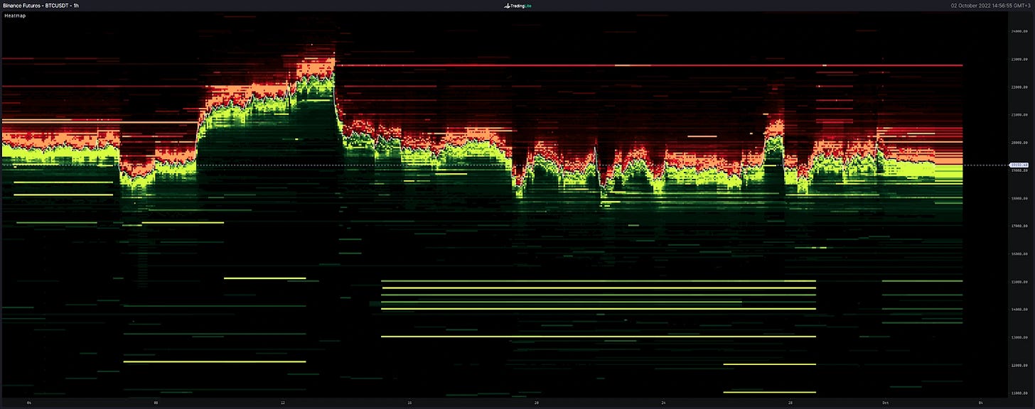Click the 24000.00 price axis label
This screenshot has width=1035, height=409.
(1019, 31)
